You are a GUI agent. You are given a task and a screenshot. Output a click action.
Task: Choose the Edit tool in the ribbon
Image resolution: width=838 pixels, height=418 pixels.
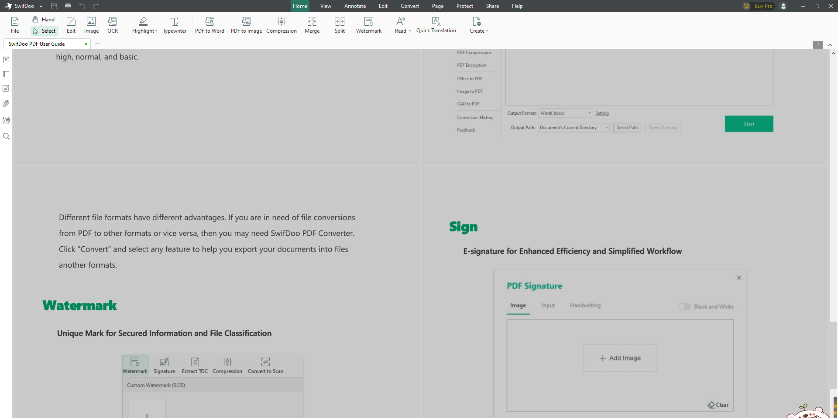click(x=71, y=25)
